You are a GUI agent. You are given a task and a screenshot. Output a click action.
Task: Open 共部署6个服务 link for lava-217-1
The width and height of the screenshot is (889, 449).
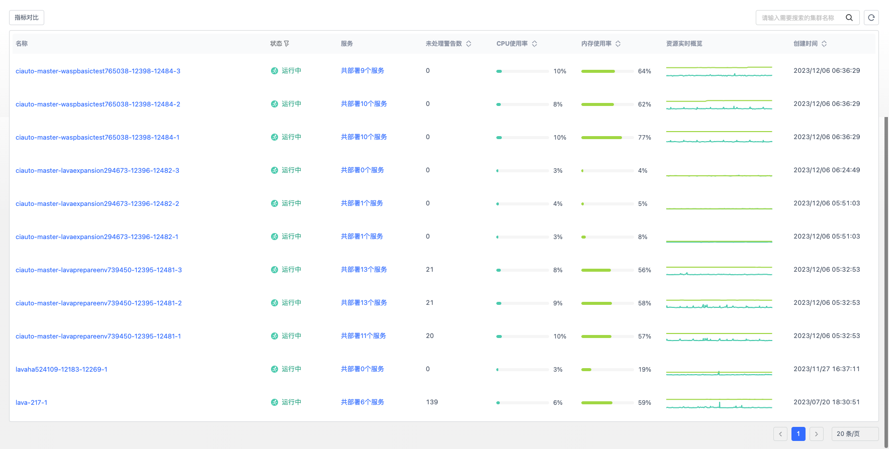click(363, 402)
